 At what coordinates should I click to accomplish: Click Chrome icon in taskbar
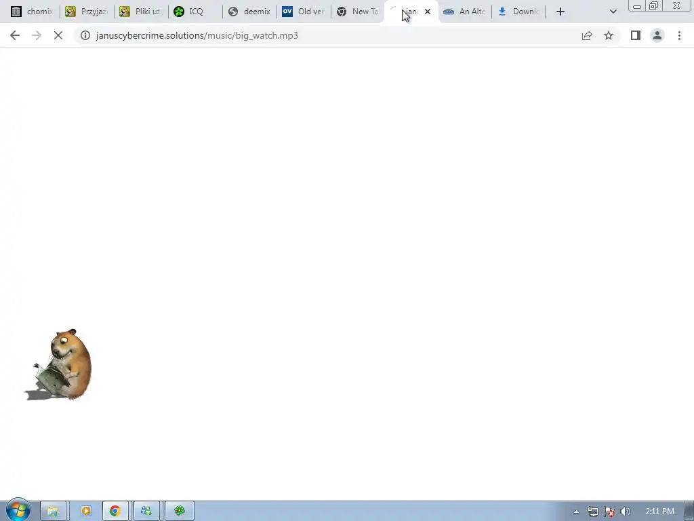[x=115, y=512]
